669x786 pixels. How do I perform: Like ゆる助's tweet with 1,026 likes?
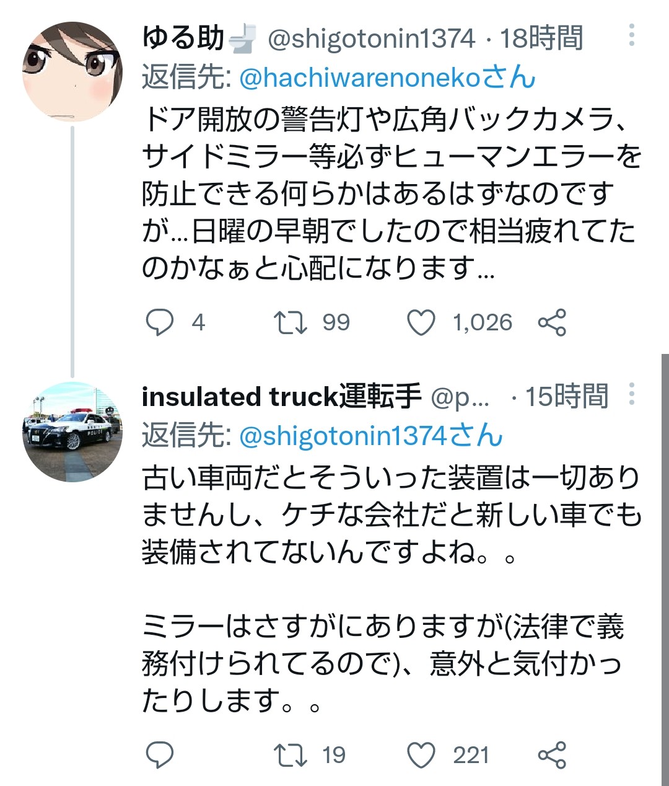(x=421, y=322)
